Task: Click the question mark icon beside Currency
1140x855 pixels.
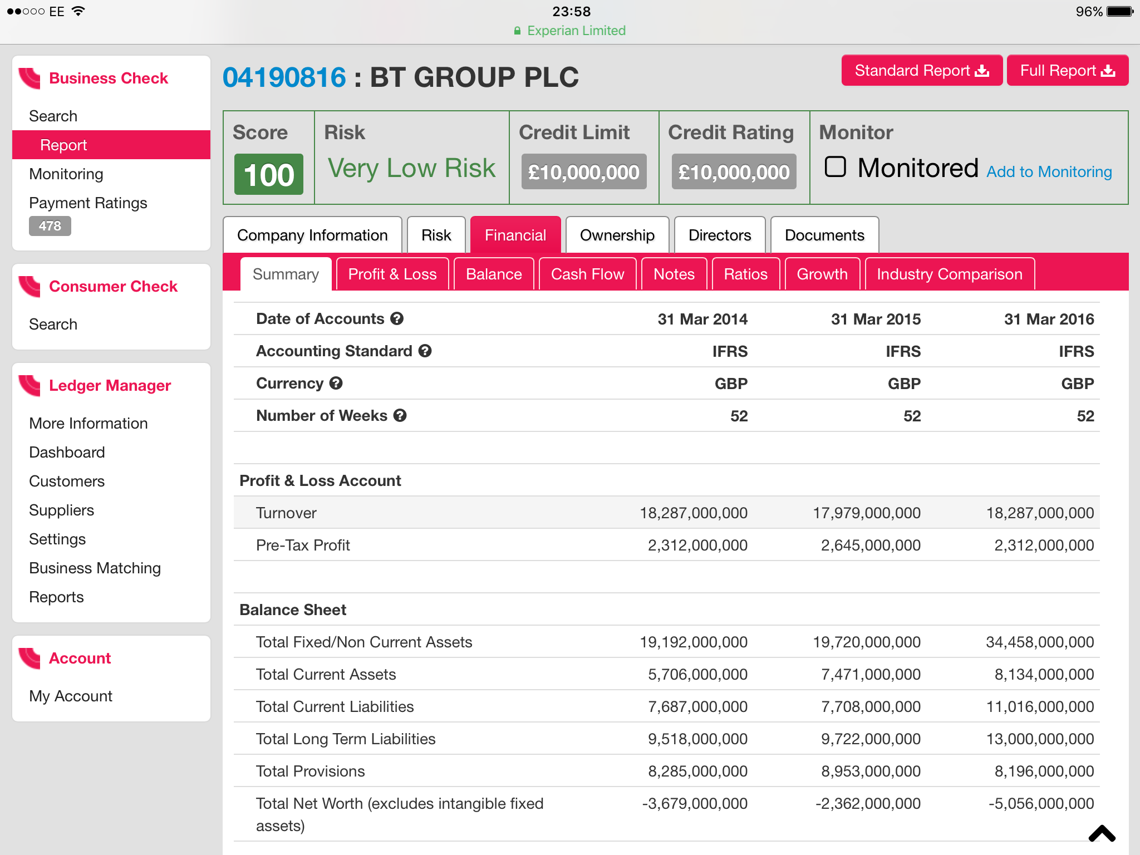Action: 336,383
